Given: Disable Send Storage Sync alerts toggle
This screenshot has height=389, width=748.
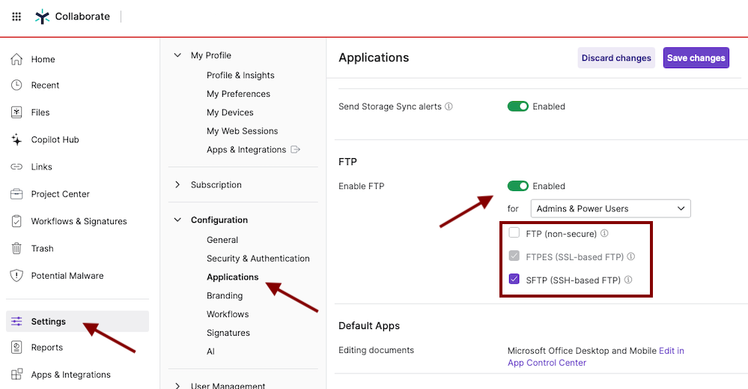Looking at the screenshot, I should click(x=518, y=106).
